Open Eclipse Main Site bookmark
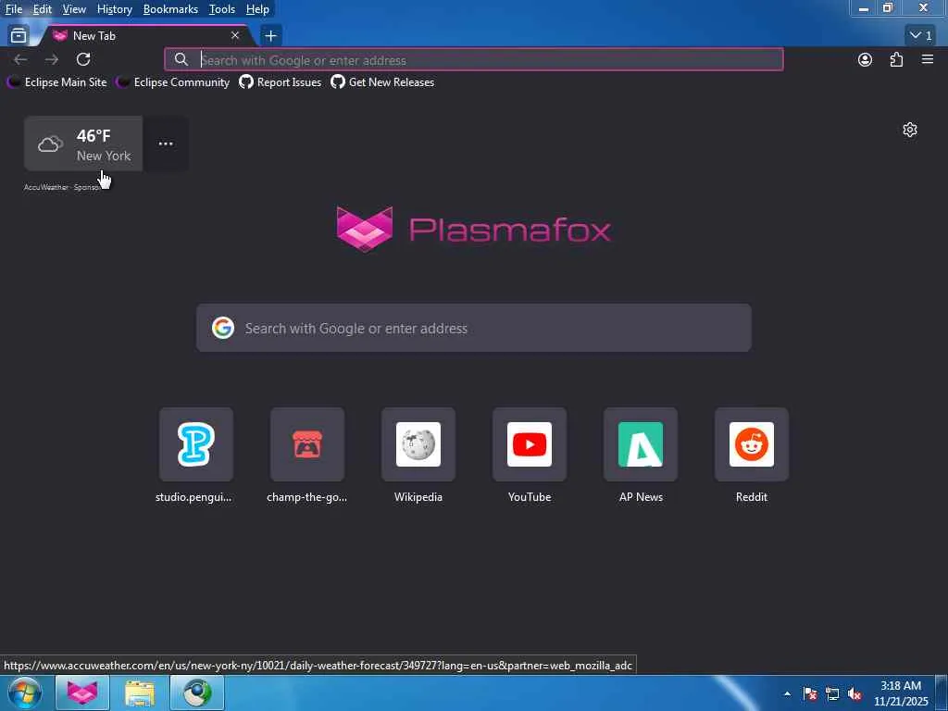 (56, 82)
